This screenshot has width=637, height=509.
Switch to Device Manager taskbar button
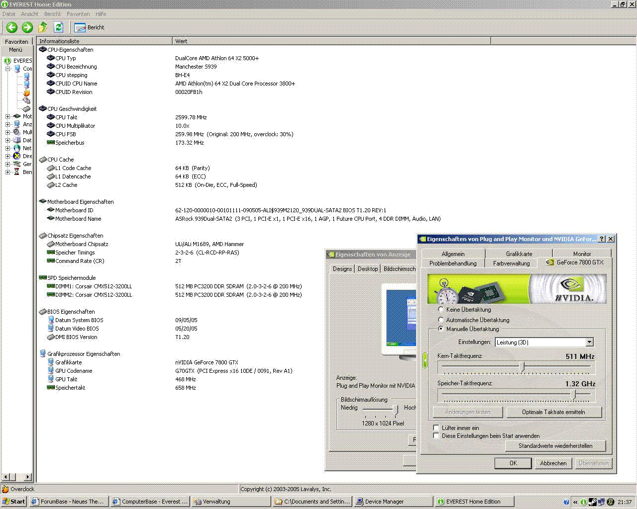click(x=392, y=502)
